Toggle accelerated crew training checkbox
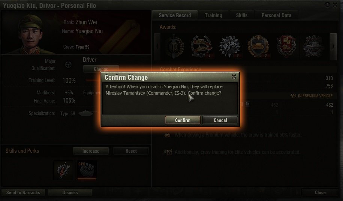343x201 pixels. point(169,152)
